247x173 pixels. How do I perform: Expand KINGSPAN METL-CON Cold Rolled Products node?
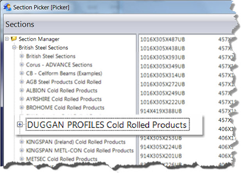tap(21, 150)
